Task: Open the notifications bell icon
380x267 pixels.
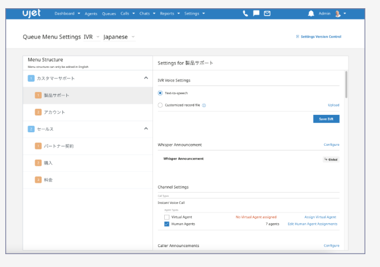Action: [311, 13]
